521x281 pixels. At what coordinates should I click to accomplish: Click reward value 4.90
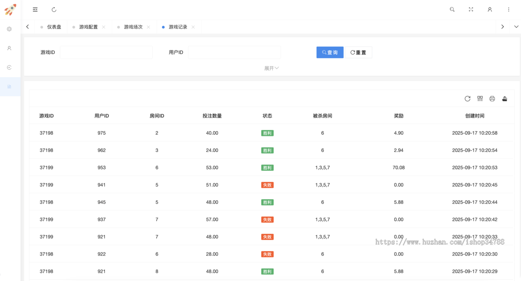coord(399,133)
